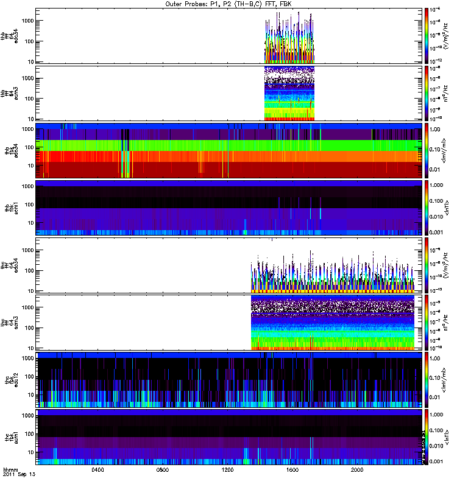Select the 1200 time axis tick label

point(227,471)
